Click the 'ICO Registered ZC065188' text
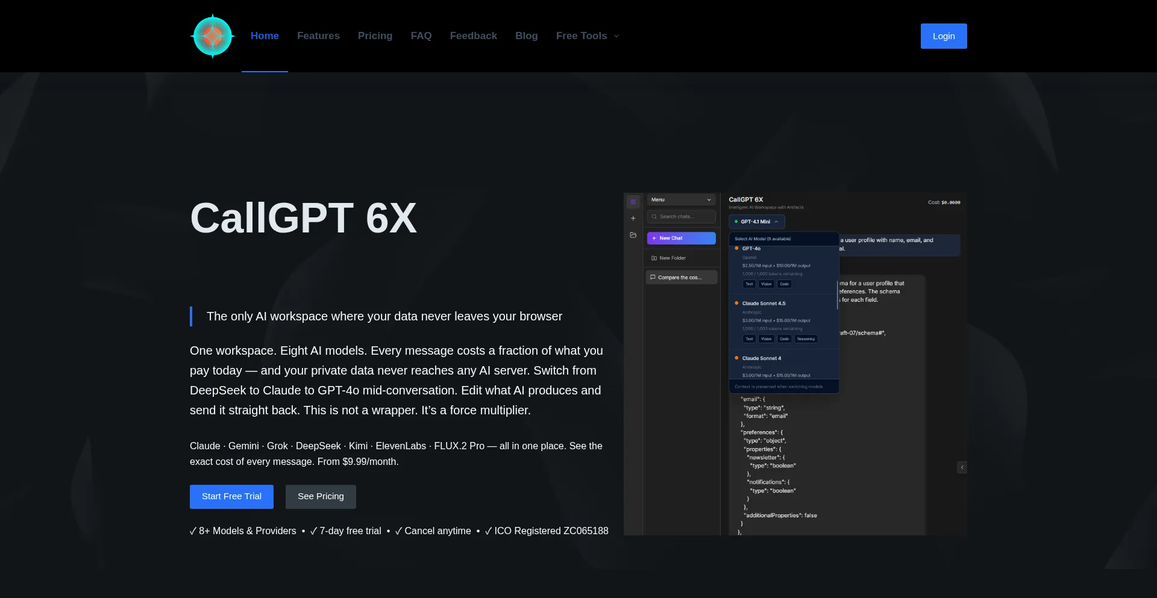The height and width of the screenshot is (598, 1157). [x=551, y=531]
